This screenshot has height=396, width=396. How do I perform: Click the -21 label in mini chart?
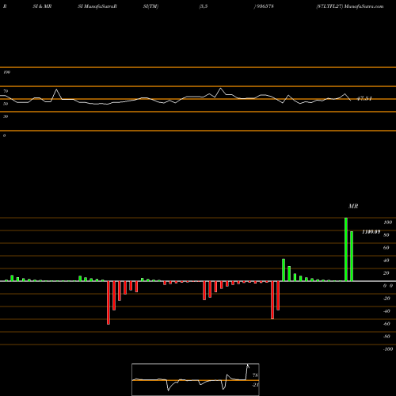point(255,385)
